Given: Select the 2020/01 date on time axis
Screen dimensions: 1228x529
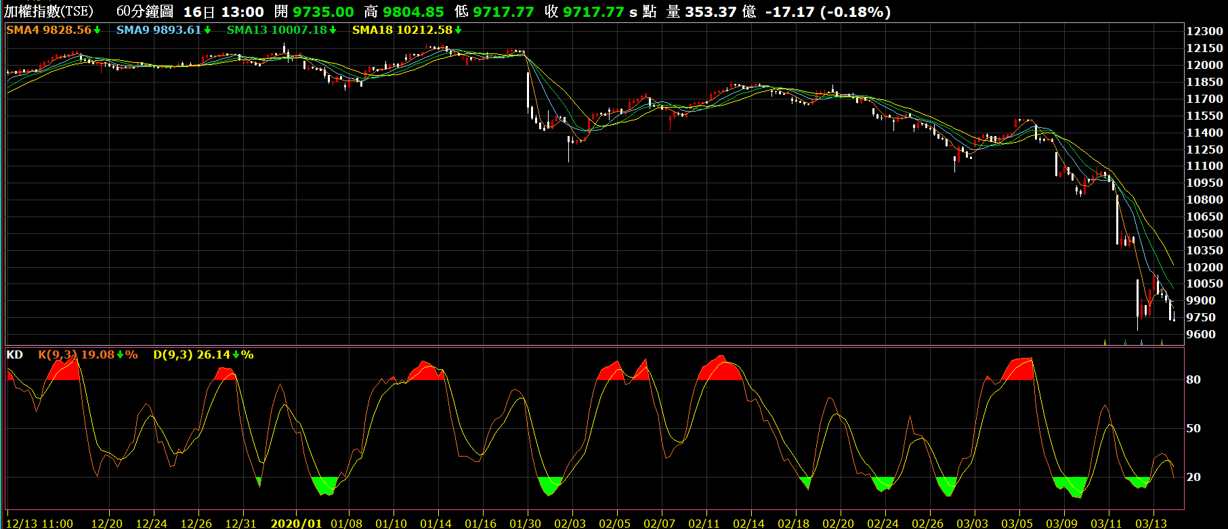Looking at the screenshot, I should click(296, 524).
